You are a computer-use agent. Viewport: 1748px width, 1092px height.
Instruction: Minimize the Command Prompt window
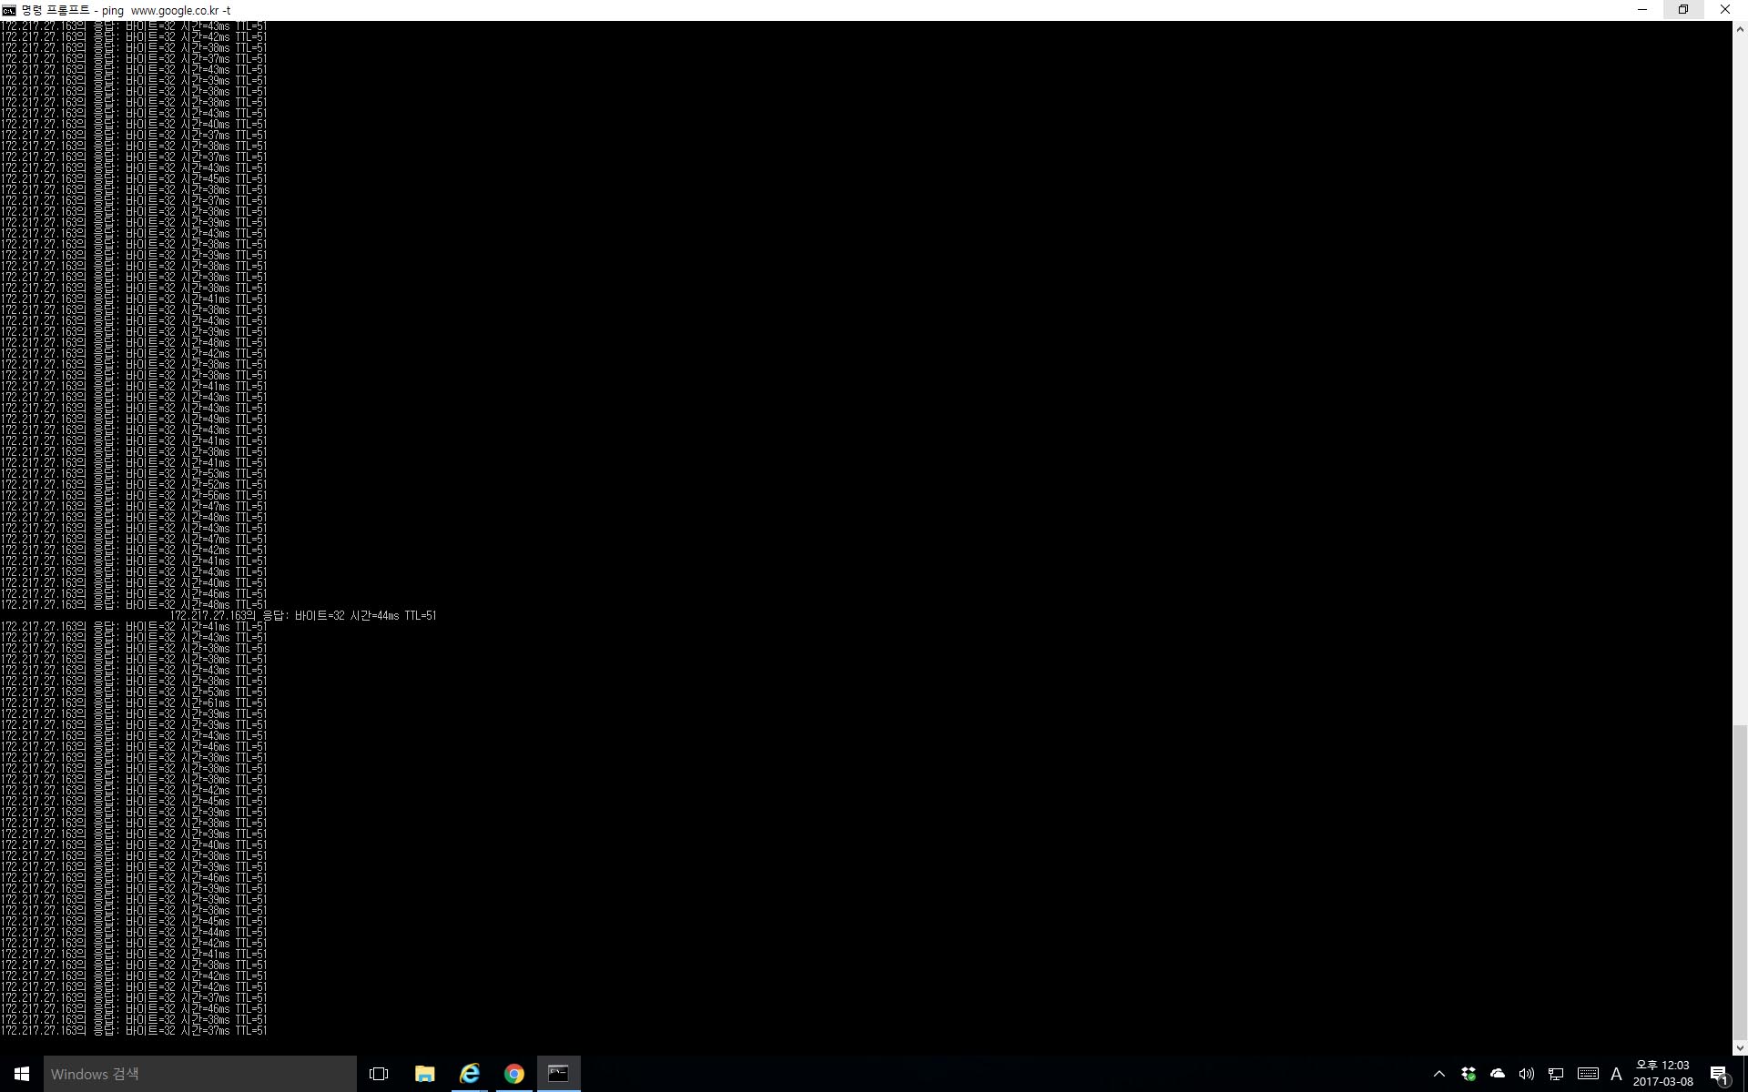(1642, 10)
